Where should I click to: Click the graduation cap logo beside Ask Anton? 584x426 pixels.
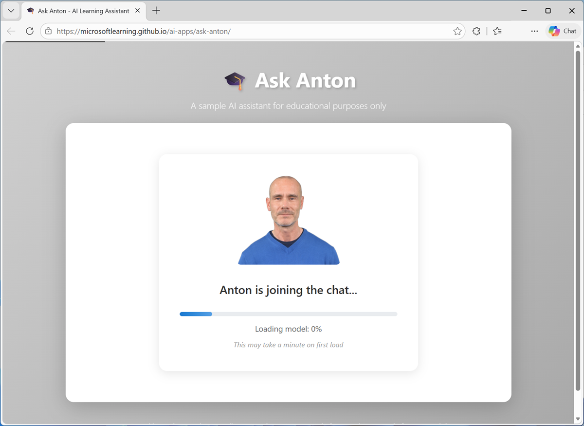tap(235, 79)
